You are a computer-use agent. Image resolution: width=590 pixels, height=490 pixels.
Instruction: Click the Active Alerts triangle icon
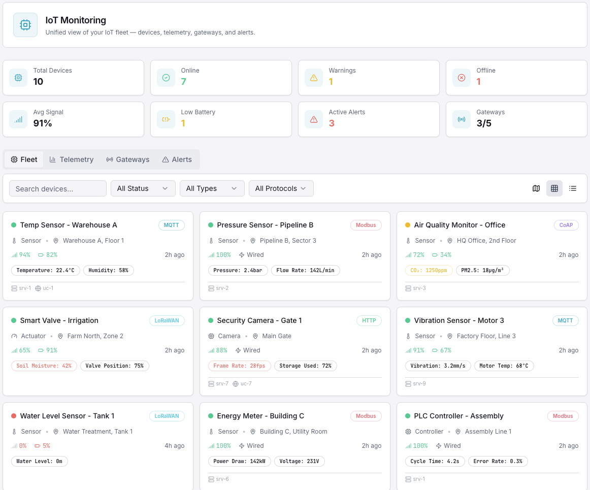click(x=314, y=119)
